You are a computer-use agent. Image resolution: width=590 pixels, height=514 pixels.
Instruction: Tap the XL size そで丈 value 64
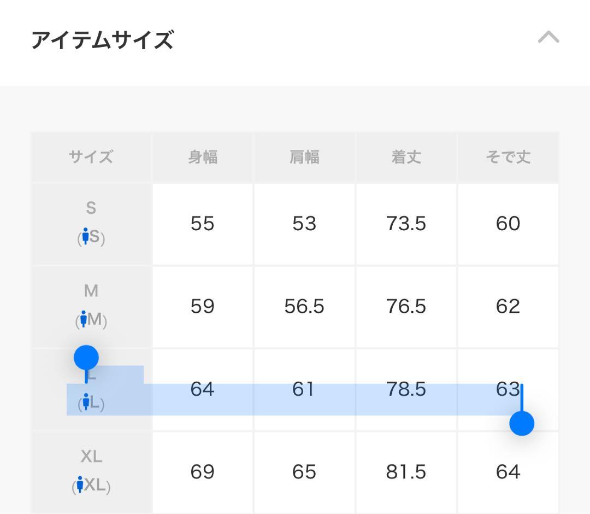(508, 472)
